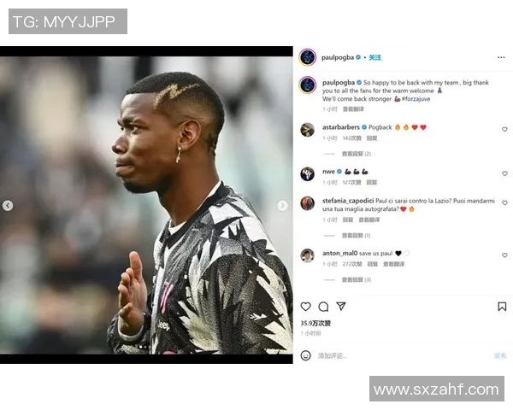Like the nwe comment
Viewport: 513px width, 410px height.
[x=504, y=173]
